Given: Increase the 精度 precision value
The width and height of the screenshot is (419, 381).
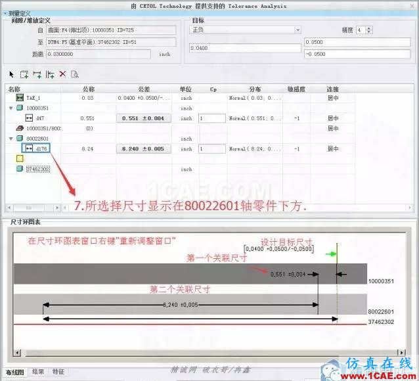Looking at the screenshot, I should (369, 28).
